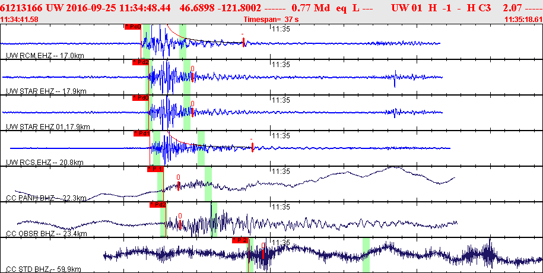Select the CC PANH BHZ 22.3km station label
543x273 pixels.
(x=46, y=198)
